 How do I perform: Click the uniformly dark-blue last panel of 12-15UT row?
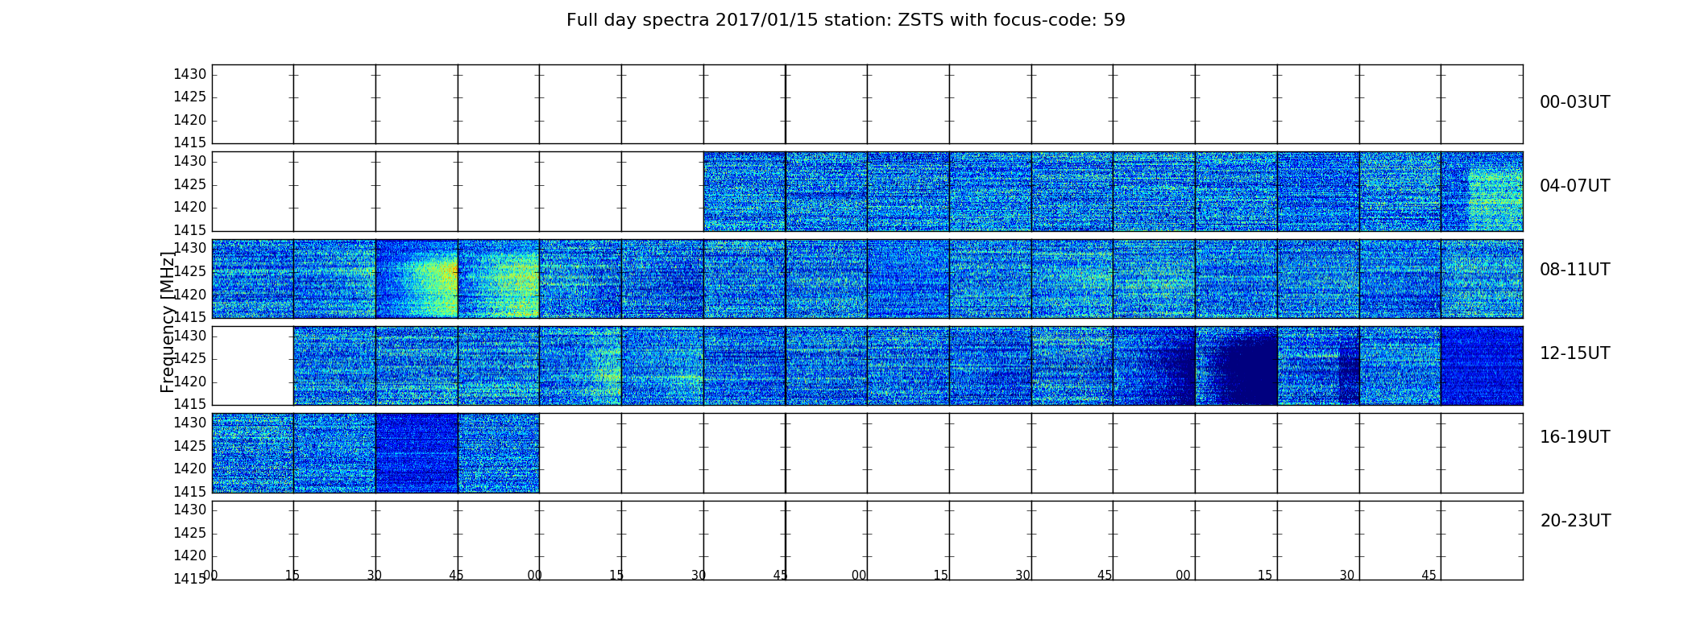(x=1482, y=365)
